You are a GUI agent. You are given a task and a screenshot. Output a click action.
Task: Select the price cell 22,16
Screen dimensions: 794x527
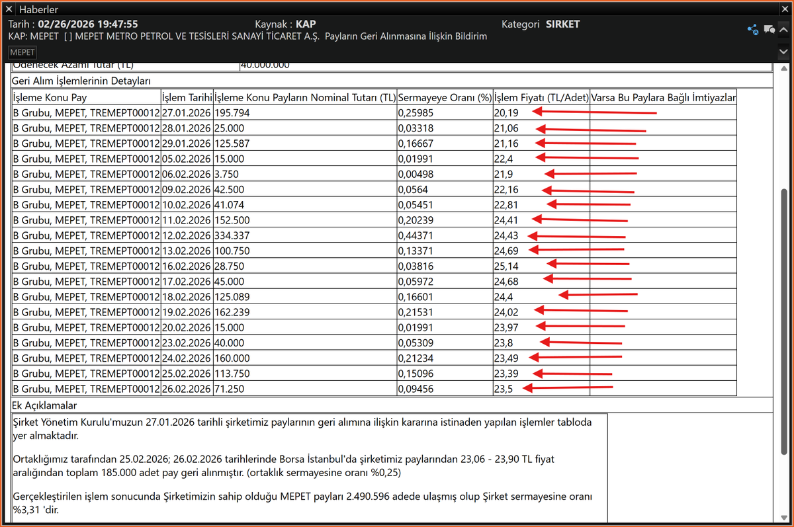click(x=541, y=190)
